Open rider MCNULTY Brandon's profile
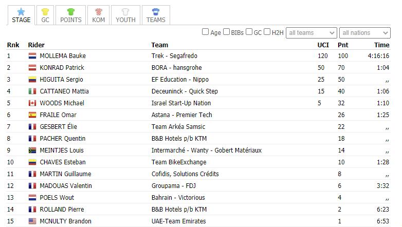The width and height of the screenshot is (402, 227). (x=66, y=221)
